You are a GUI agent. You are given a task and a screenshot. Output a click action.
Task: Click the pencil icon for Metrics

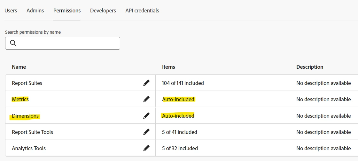146,99
